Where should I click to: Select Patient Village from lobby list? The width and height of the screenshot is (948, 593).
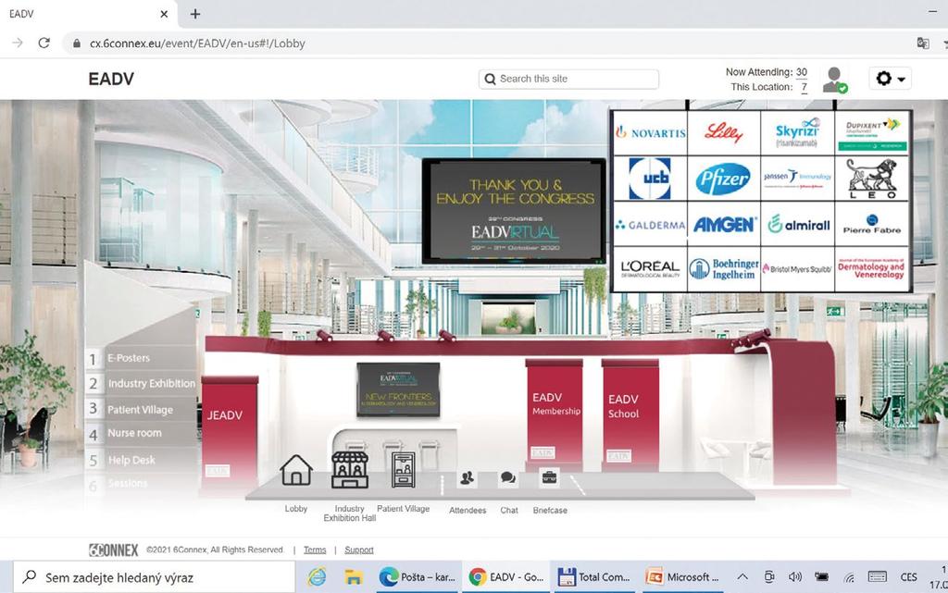pos(141,410)
